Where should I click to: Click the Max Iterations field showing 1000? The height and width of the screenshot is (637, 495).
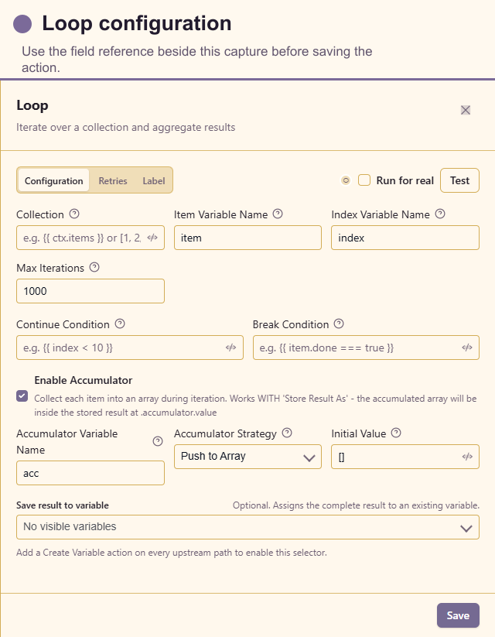click(x=90, y=291)
